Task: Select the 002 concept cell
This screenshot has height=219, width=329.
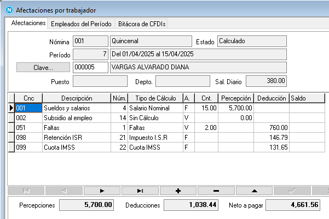Action: [28, 118]
